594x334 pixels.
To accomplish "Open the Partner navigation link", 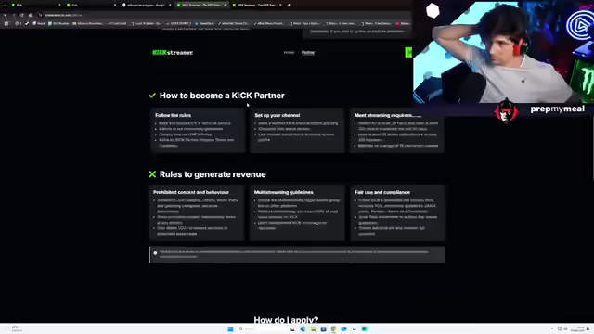I will click(308, 53).
